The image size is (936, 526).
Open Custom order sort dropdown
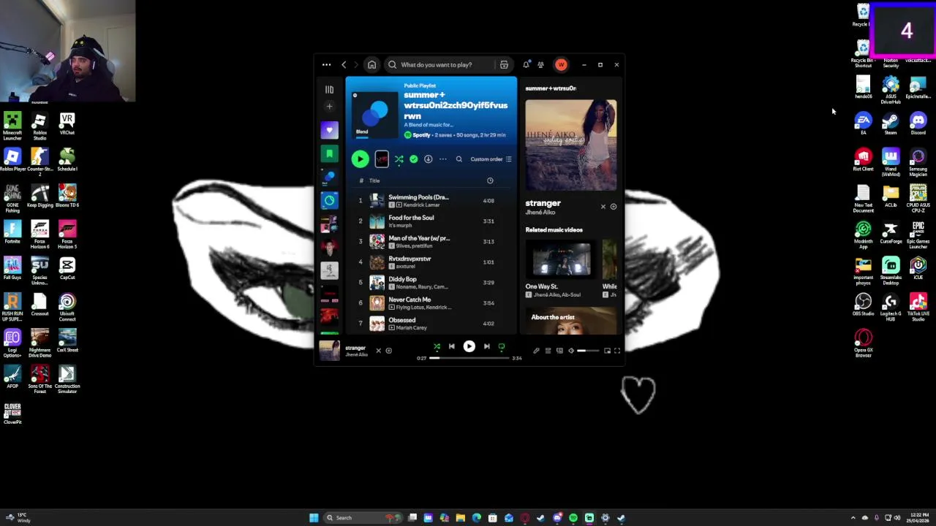click(x=491, y=159)
